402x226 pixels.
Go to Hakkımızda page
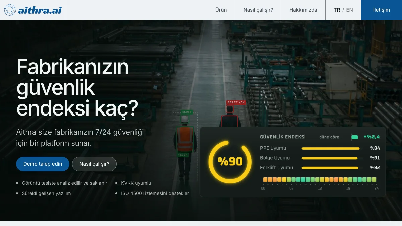pos(303,10)
